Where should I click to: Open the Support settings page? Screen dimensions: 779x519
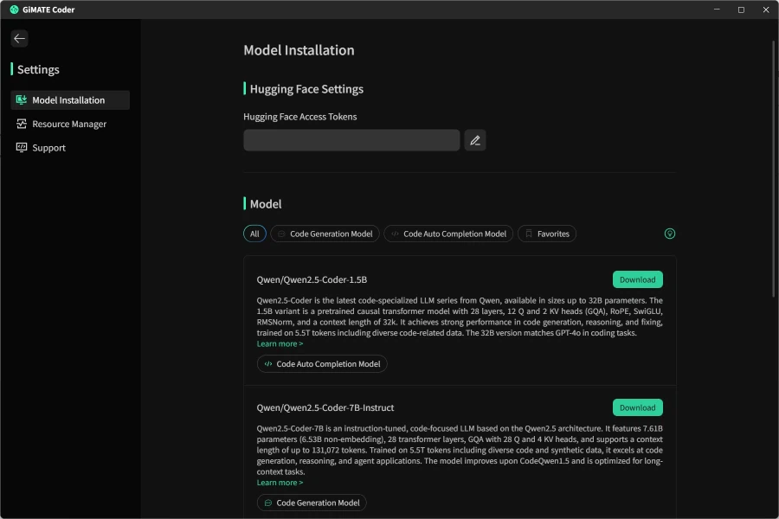pos(48,148)
